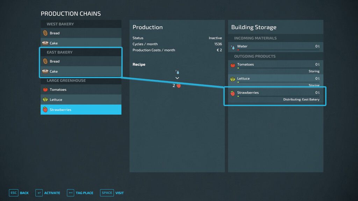358x201 pixels.
Task: Select the highlighted Strawberries production chain
Action: tap(81, 110)
